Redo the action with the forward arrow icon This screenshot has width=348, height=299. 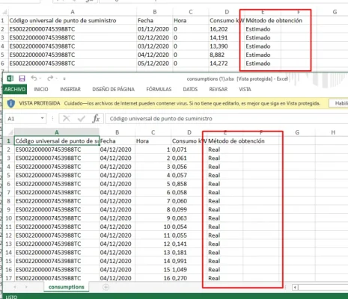[x=50, y=78]
